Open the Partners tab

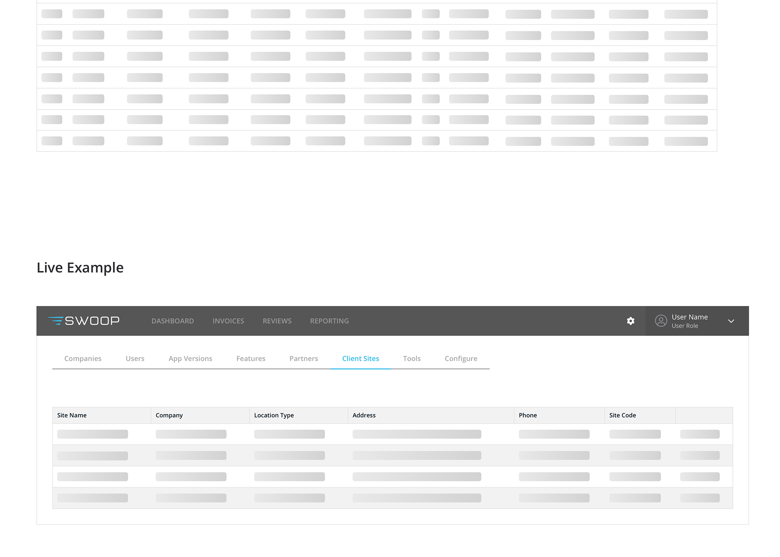tap(304, 358)
